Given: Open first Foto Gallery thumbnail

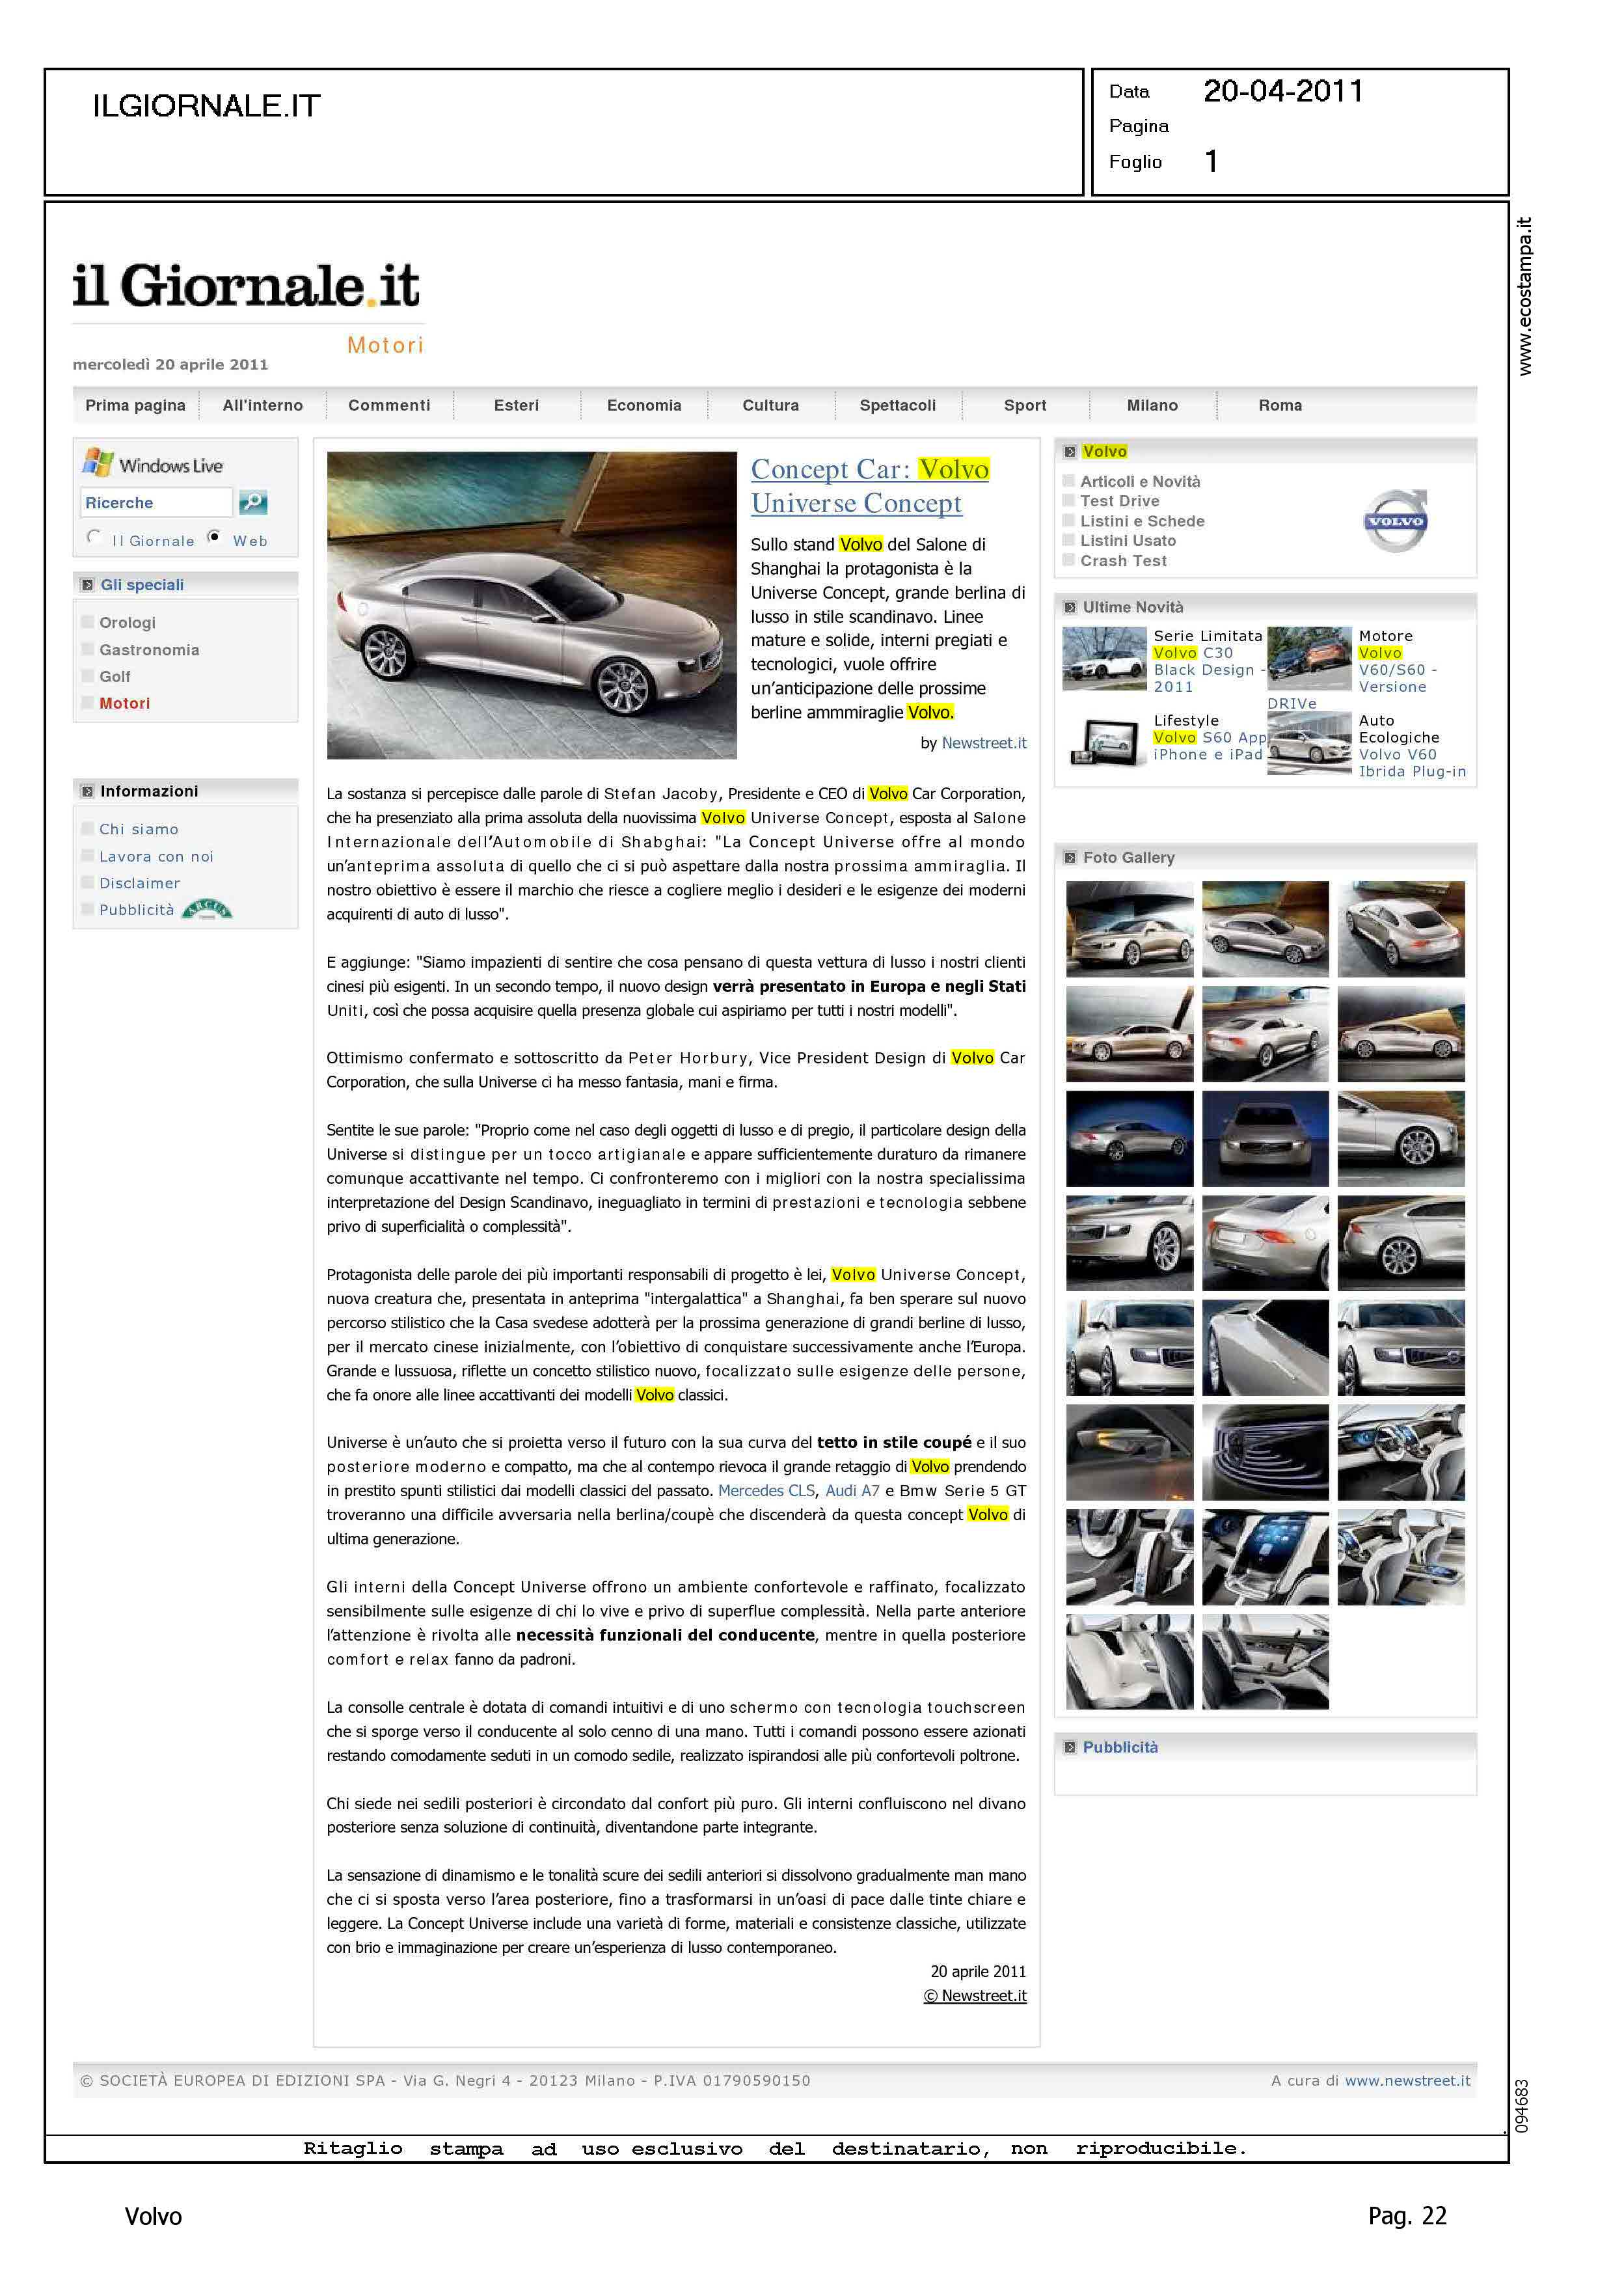Looking at the screenshot, I should [1129, 929].
